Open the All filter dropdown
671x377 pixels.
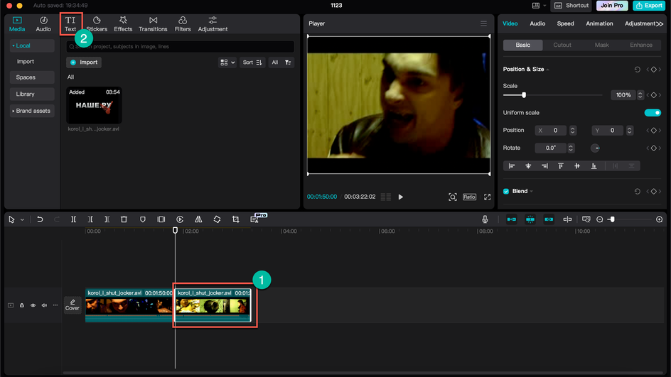[281, 62]
